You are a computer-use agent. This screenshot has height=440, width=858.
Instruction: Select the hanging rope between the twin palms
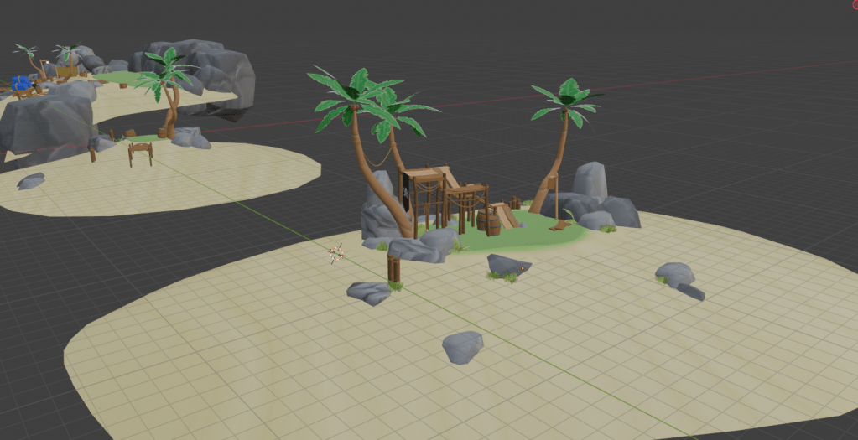[378, 158]
